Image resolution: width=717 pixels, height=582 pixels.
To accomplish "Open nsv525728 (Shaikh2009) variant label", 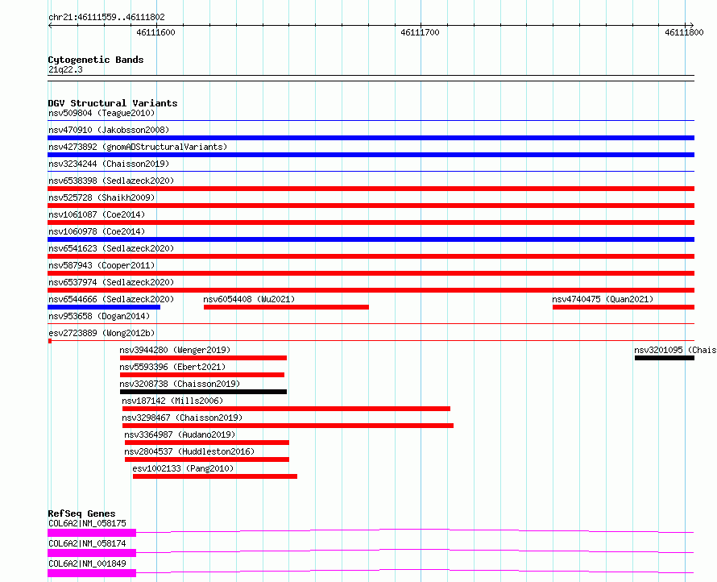I will tap(102, 197).
